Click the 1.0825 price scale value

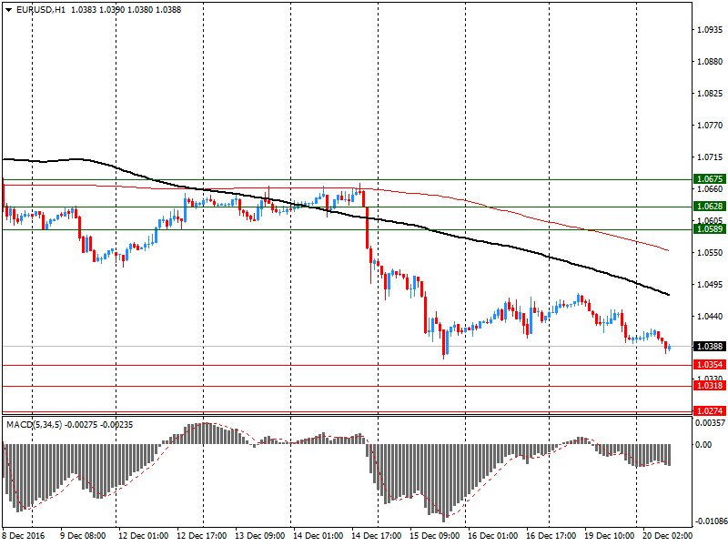(711, 94)
